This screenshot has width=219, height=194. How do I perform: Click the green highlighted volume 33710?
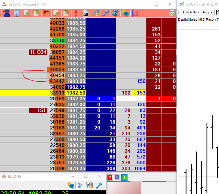click(x=56, y=40)
